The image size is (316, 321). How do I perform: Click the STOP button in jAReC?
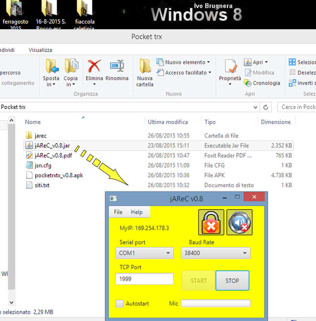click(232, 280)
